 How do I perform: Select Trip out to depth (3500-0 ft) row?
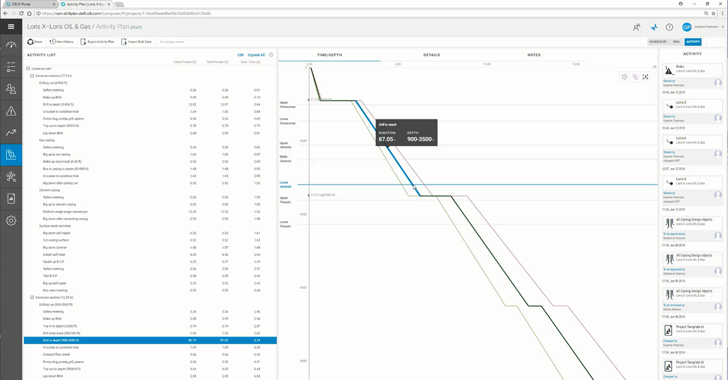pyautogui.click(x=150, y=368)
